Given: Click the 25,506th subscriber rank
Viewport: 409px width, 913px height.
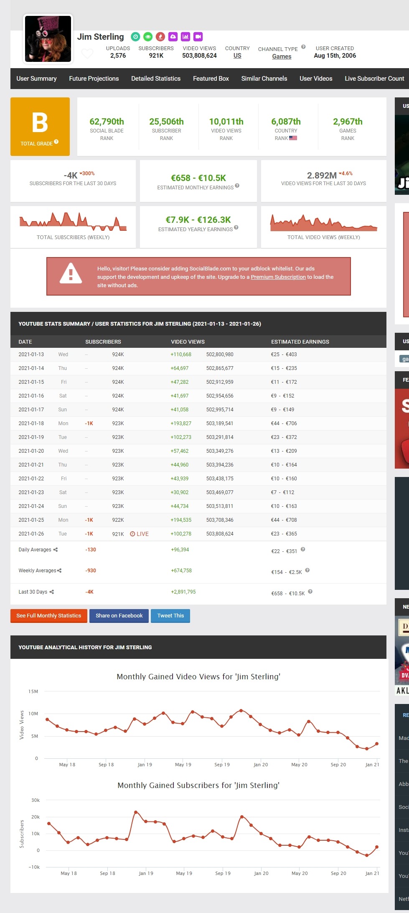Looking at the screenshot, I should (x=166, y=122).
